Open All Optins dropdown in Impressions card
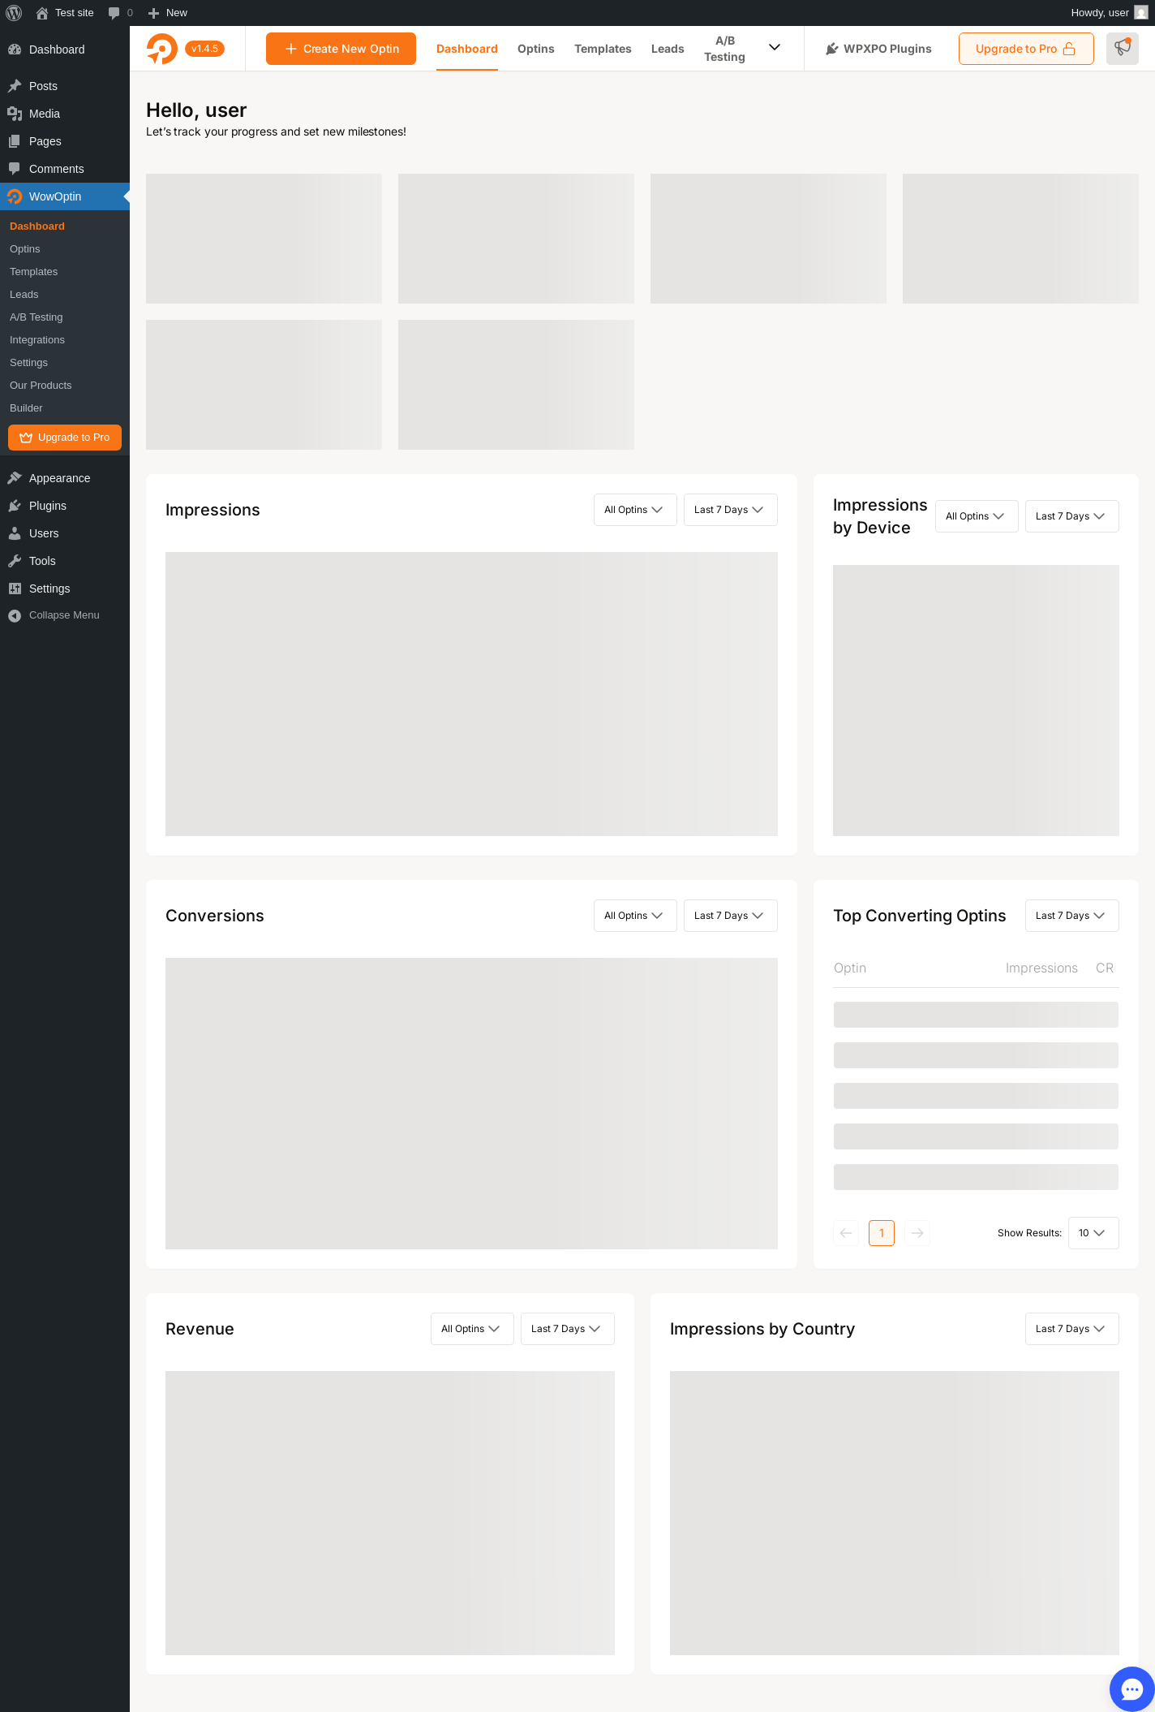Viewport: 1155px width, 1712px height. tap(635, 510)
